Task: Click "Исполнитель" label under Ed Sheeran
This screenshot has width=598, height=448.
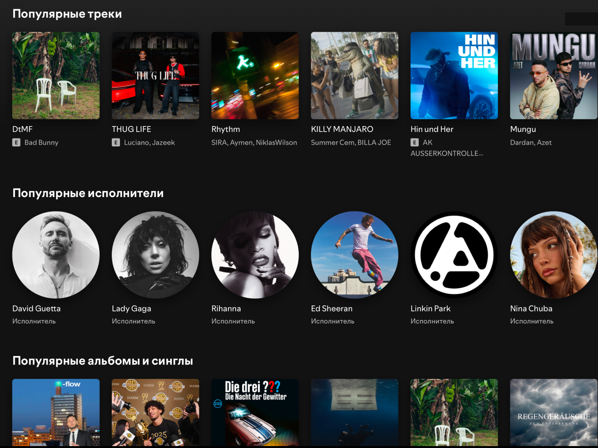Action: (333, 321)
